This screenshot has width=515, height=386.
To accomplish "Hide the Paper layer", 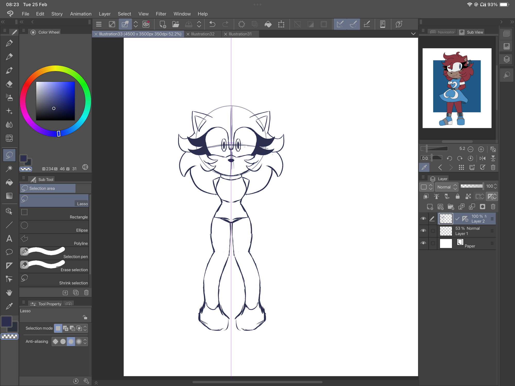I will coord(423,243).
